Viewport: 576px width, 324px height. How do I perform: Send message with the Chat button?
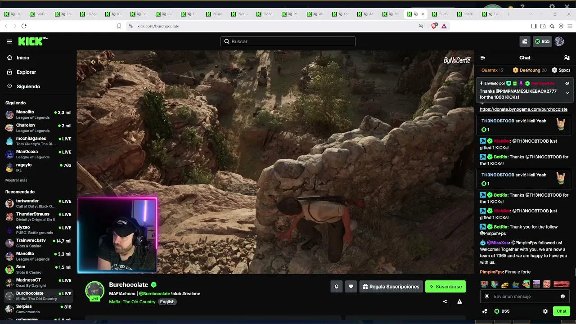pyautogui.click(x=562, y=311)
